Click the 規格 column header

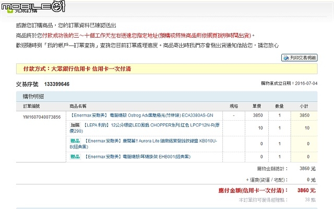click(x=234, y=106)
